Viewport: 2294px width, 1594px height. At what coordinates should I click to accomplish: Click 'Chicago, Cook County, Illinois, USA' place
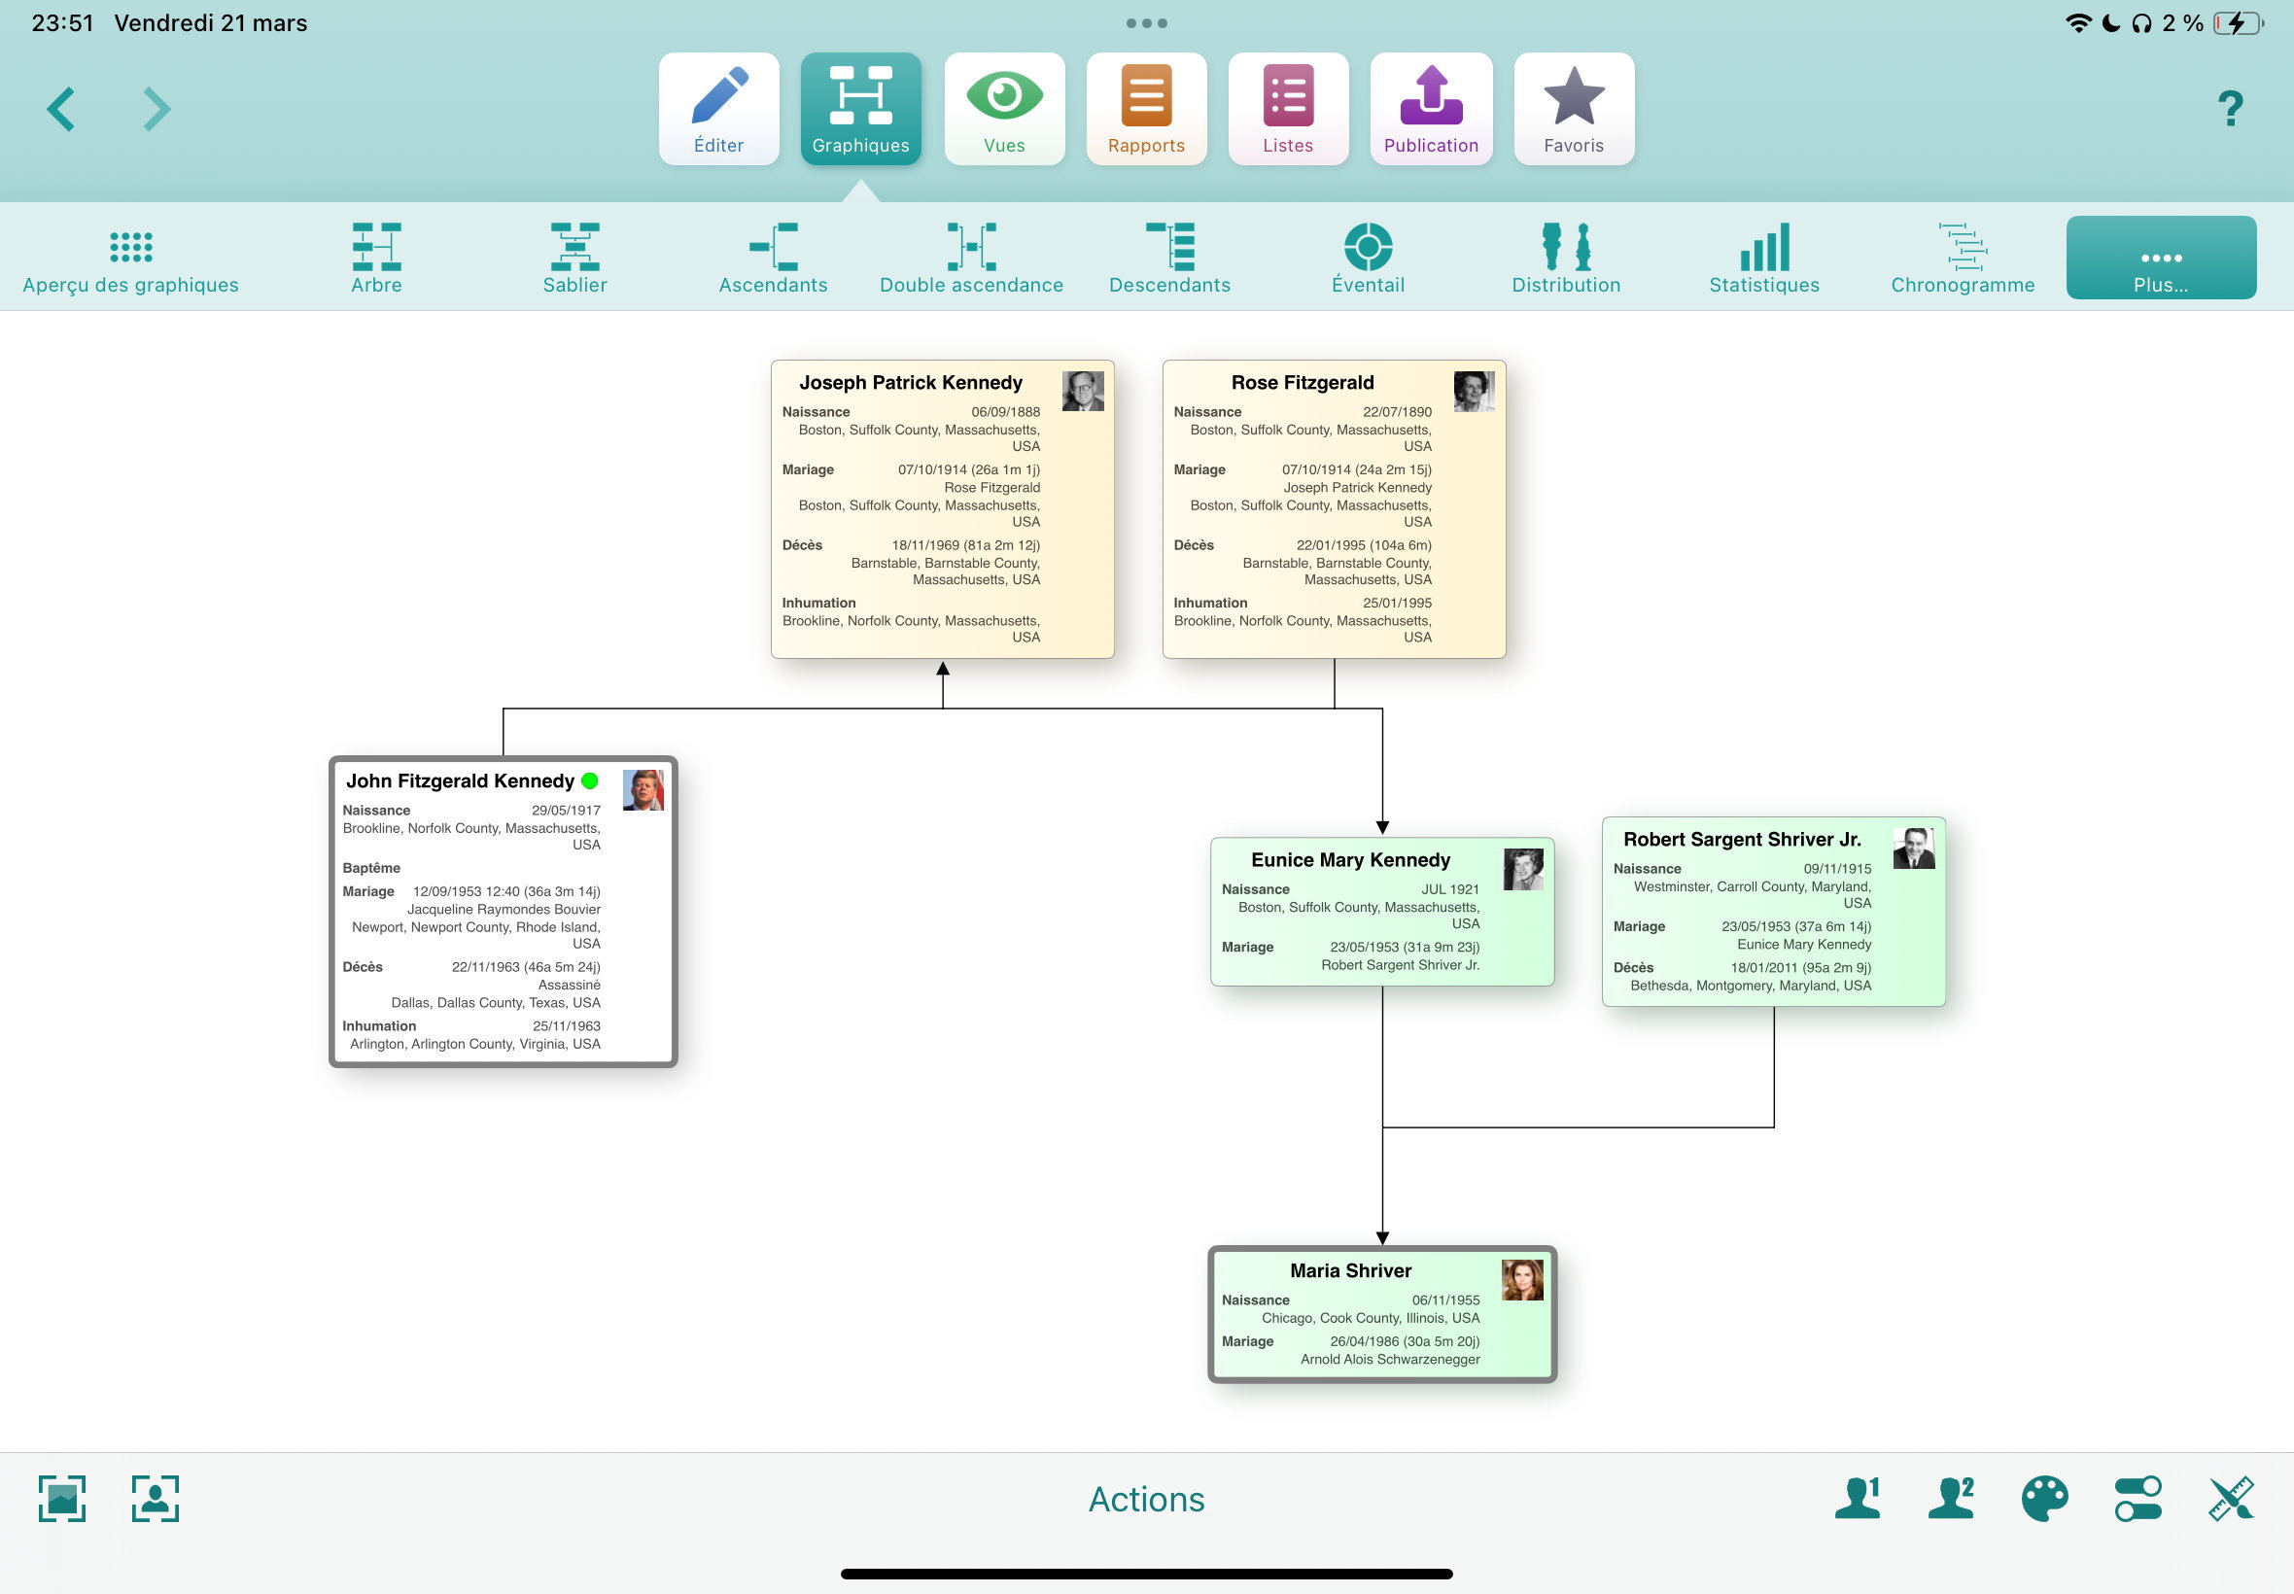(1371, 1318)
